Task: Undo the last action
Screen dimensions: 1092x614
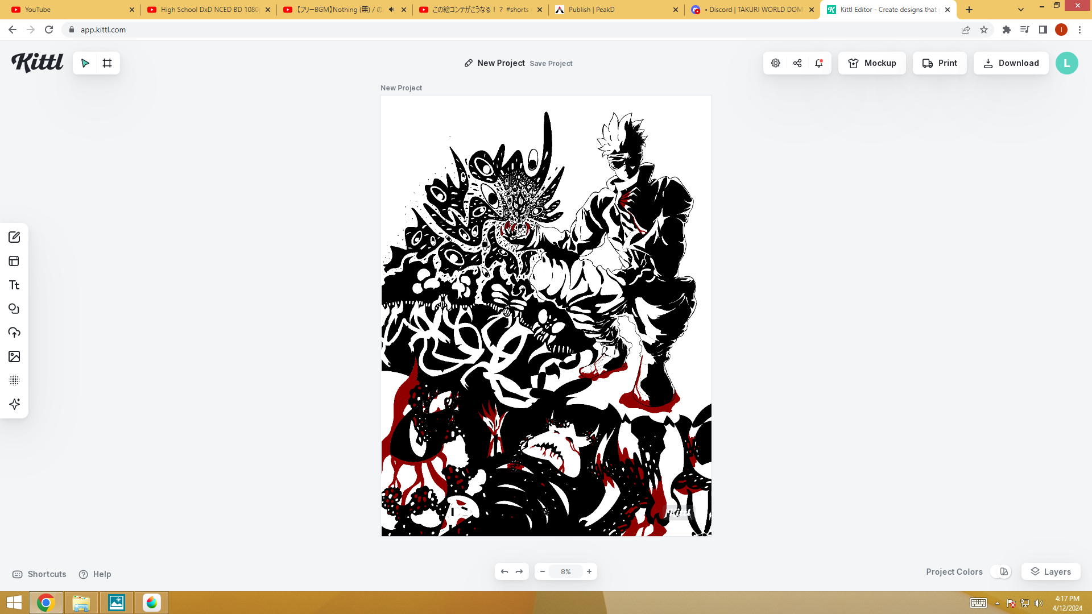Action: pyautogui.click(x=504, y=571)
